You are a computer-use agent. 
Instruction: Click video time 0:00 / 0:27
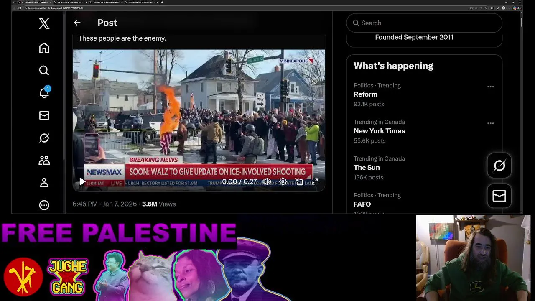coord(239,181)
